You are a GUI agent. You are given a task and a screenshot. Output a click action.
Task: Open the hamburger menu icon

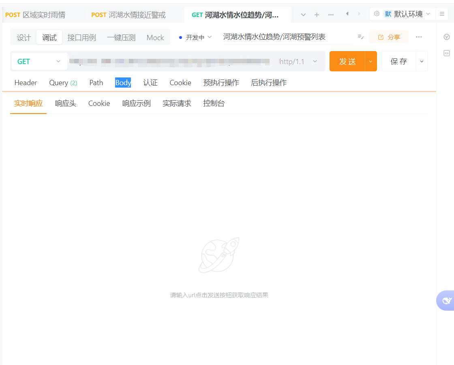pyautogui.click(x=442, y=14)
